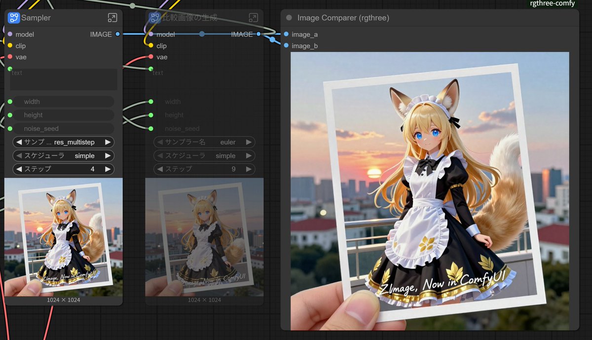Decrease Sampler steps value below 4
This screenshot has height=340, width=592.
[19, 169]
